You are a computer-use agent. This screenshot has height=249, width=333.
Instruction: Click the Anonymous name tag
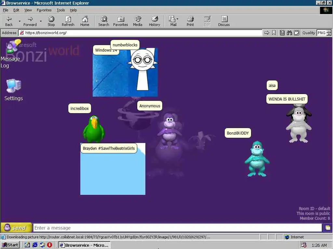(150, 106)
